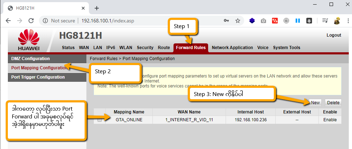Open the Chrome profile avatar
The width and height of the screenshot is (352, 149).
tap(336, 21)
